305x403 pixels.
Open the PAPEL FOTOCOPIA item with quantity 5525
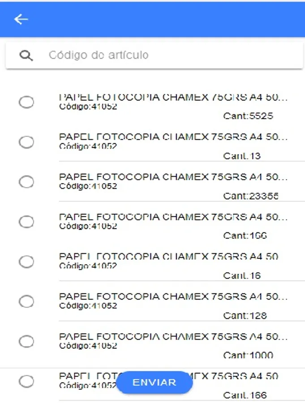(x=174, y=98)
